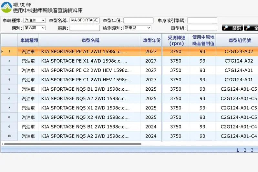Click the cut-off button right of 篩選
The width and height of the screenshot is (258, 172).
(251, 28)
